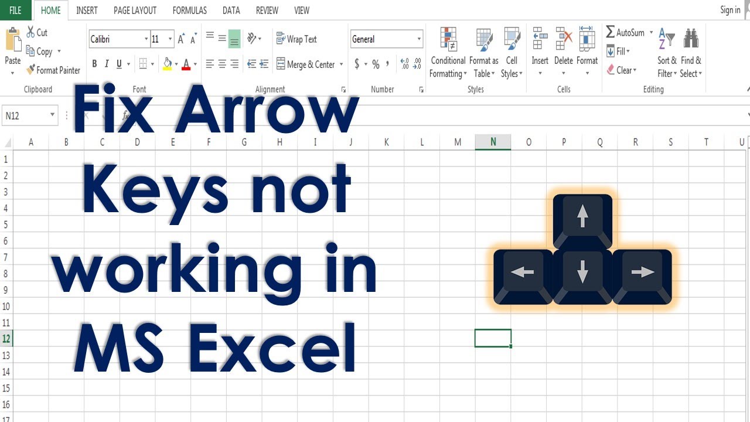
Task: Select Bottom Align icon
Action: tap(234, 39)
